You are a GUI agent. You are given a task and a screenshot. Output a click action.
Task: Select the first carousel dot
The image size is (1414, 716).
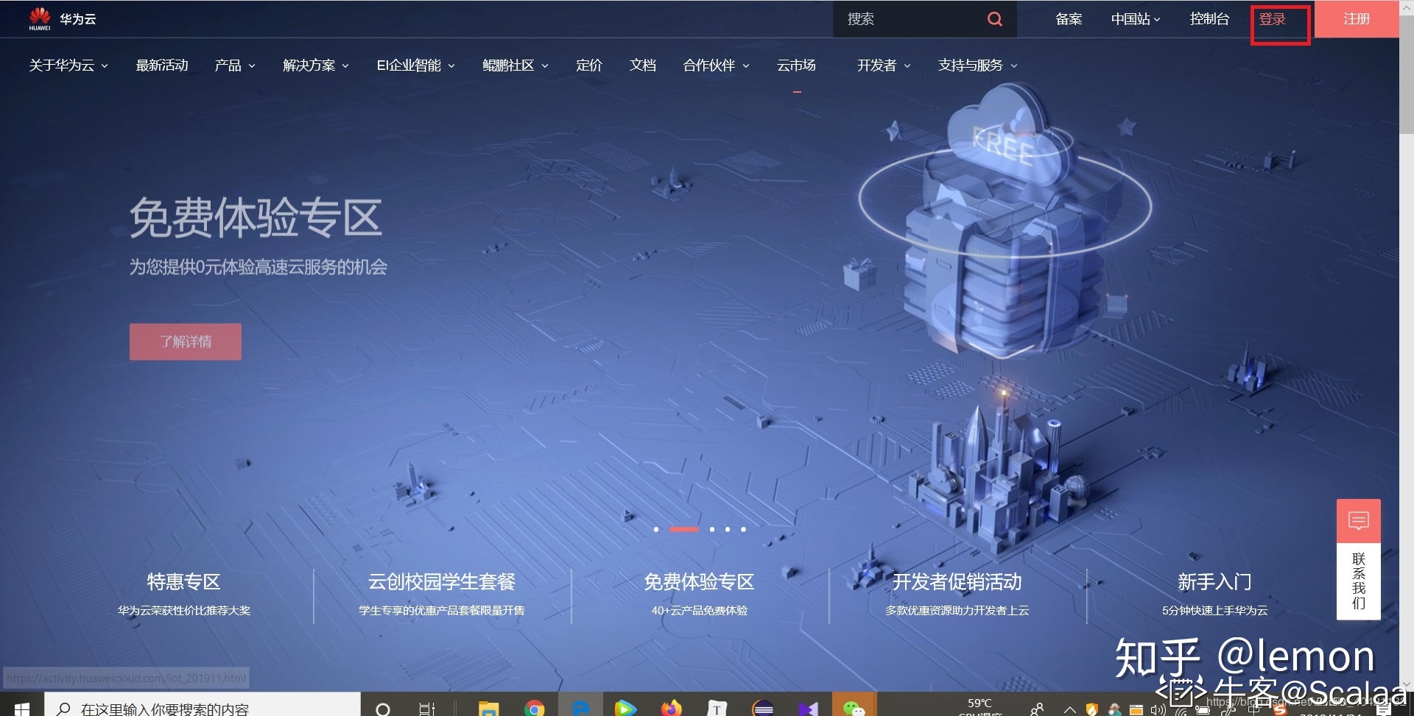point(656,529)
